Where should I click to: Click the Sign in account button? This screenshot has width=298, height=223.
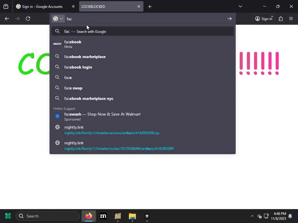coord(264,19)
